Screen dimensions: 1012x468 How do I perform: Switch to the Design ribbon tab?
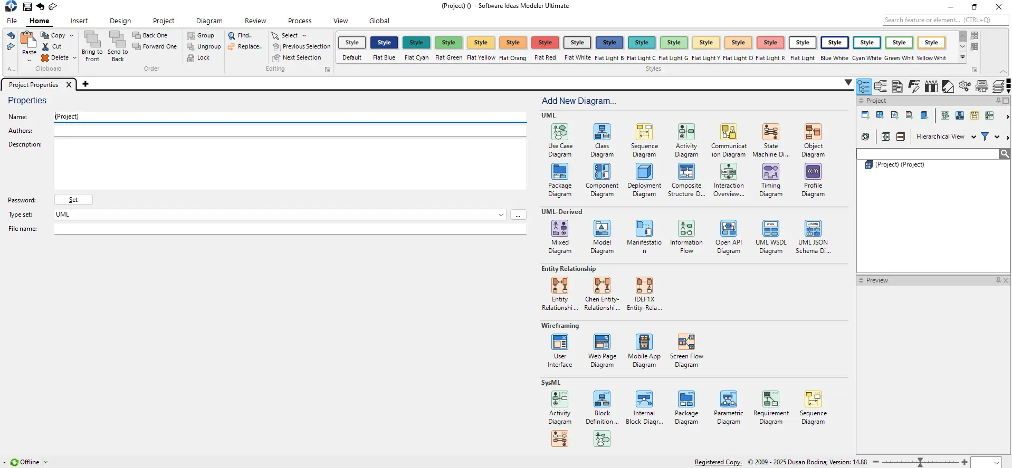click(120, 21)
